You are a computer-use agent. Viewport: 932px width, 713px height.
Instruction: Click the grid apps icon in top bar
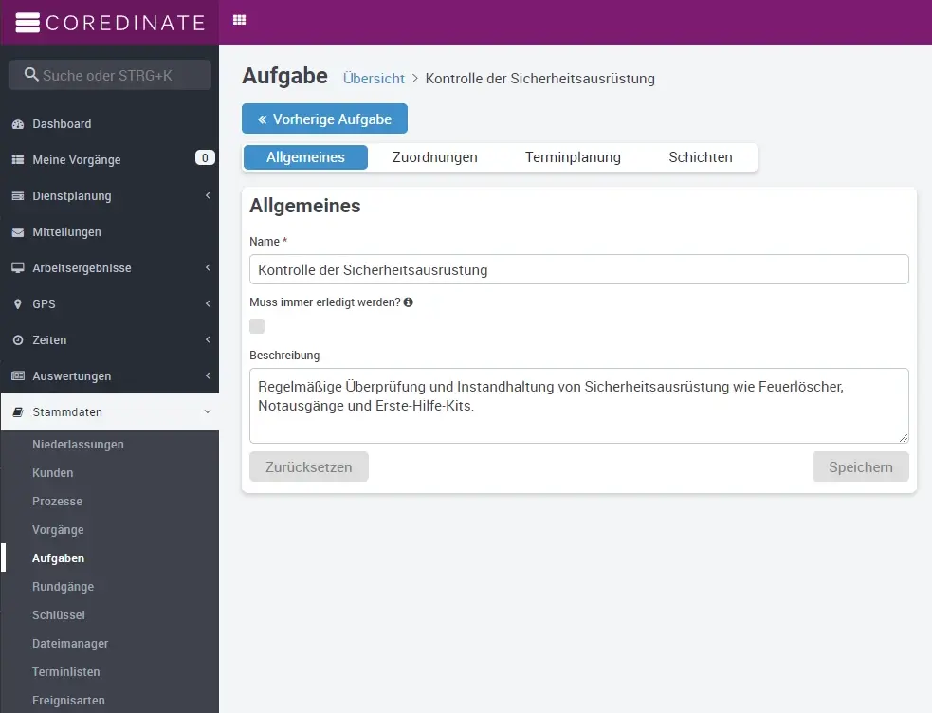click(239, 20)
